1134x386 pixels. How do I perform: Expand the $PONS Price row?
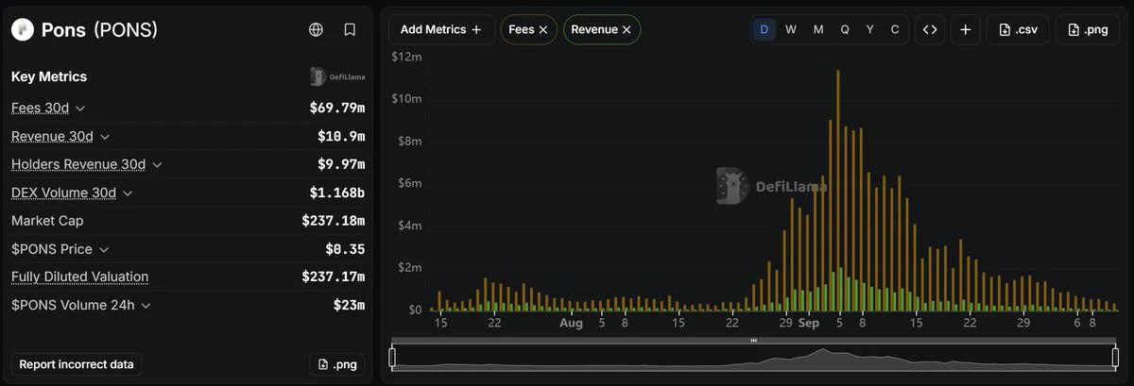pyautogui.click(x=104, y=250)
